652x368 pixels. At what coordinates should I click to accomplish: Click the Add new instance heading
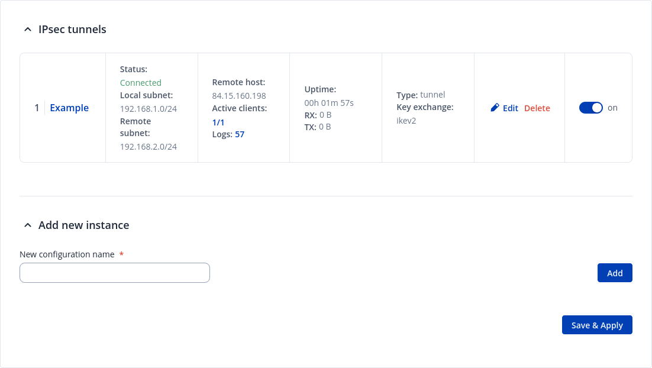coord(83,225)
